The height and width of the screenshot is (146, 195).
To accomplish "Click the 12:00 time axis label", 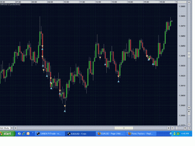I will click(98, 2).
